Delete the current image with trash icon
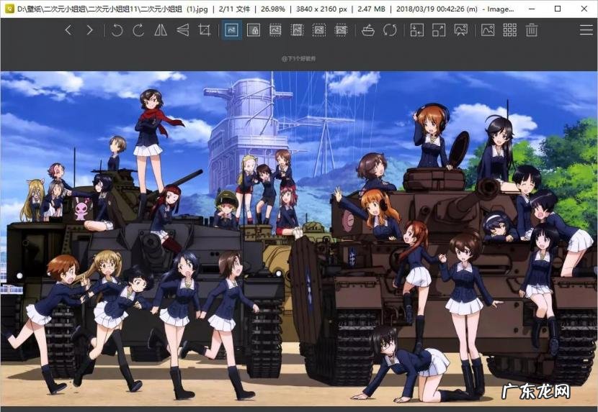 click(x=532, y=30)
